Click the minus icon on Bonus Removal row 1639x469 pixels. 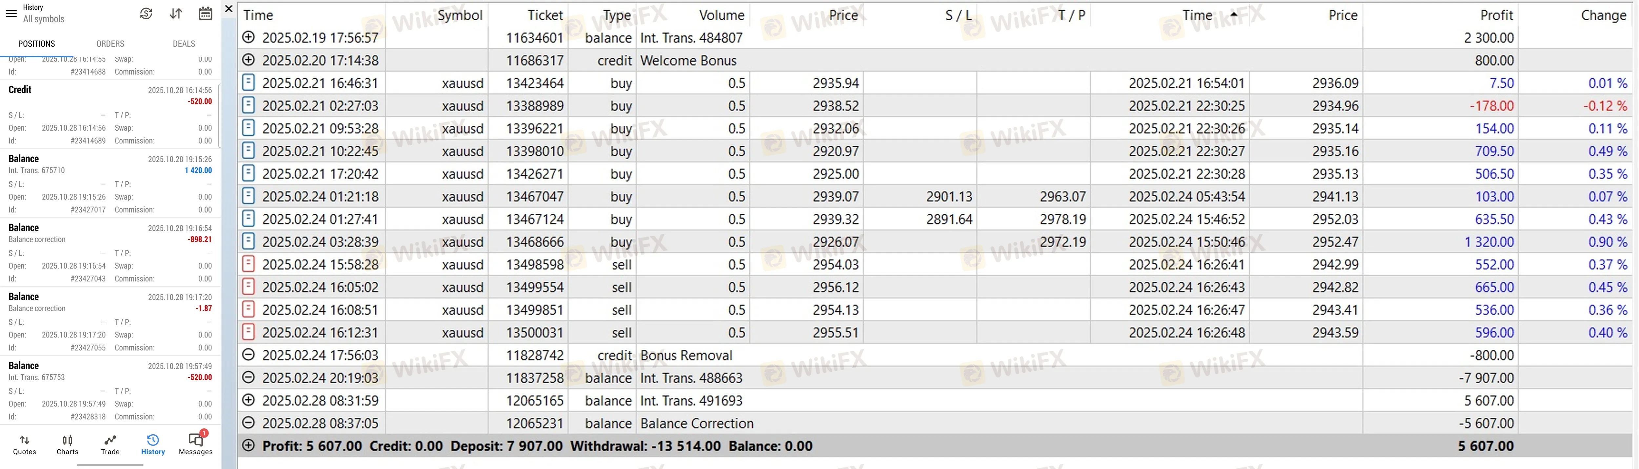(249, 355)
